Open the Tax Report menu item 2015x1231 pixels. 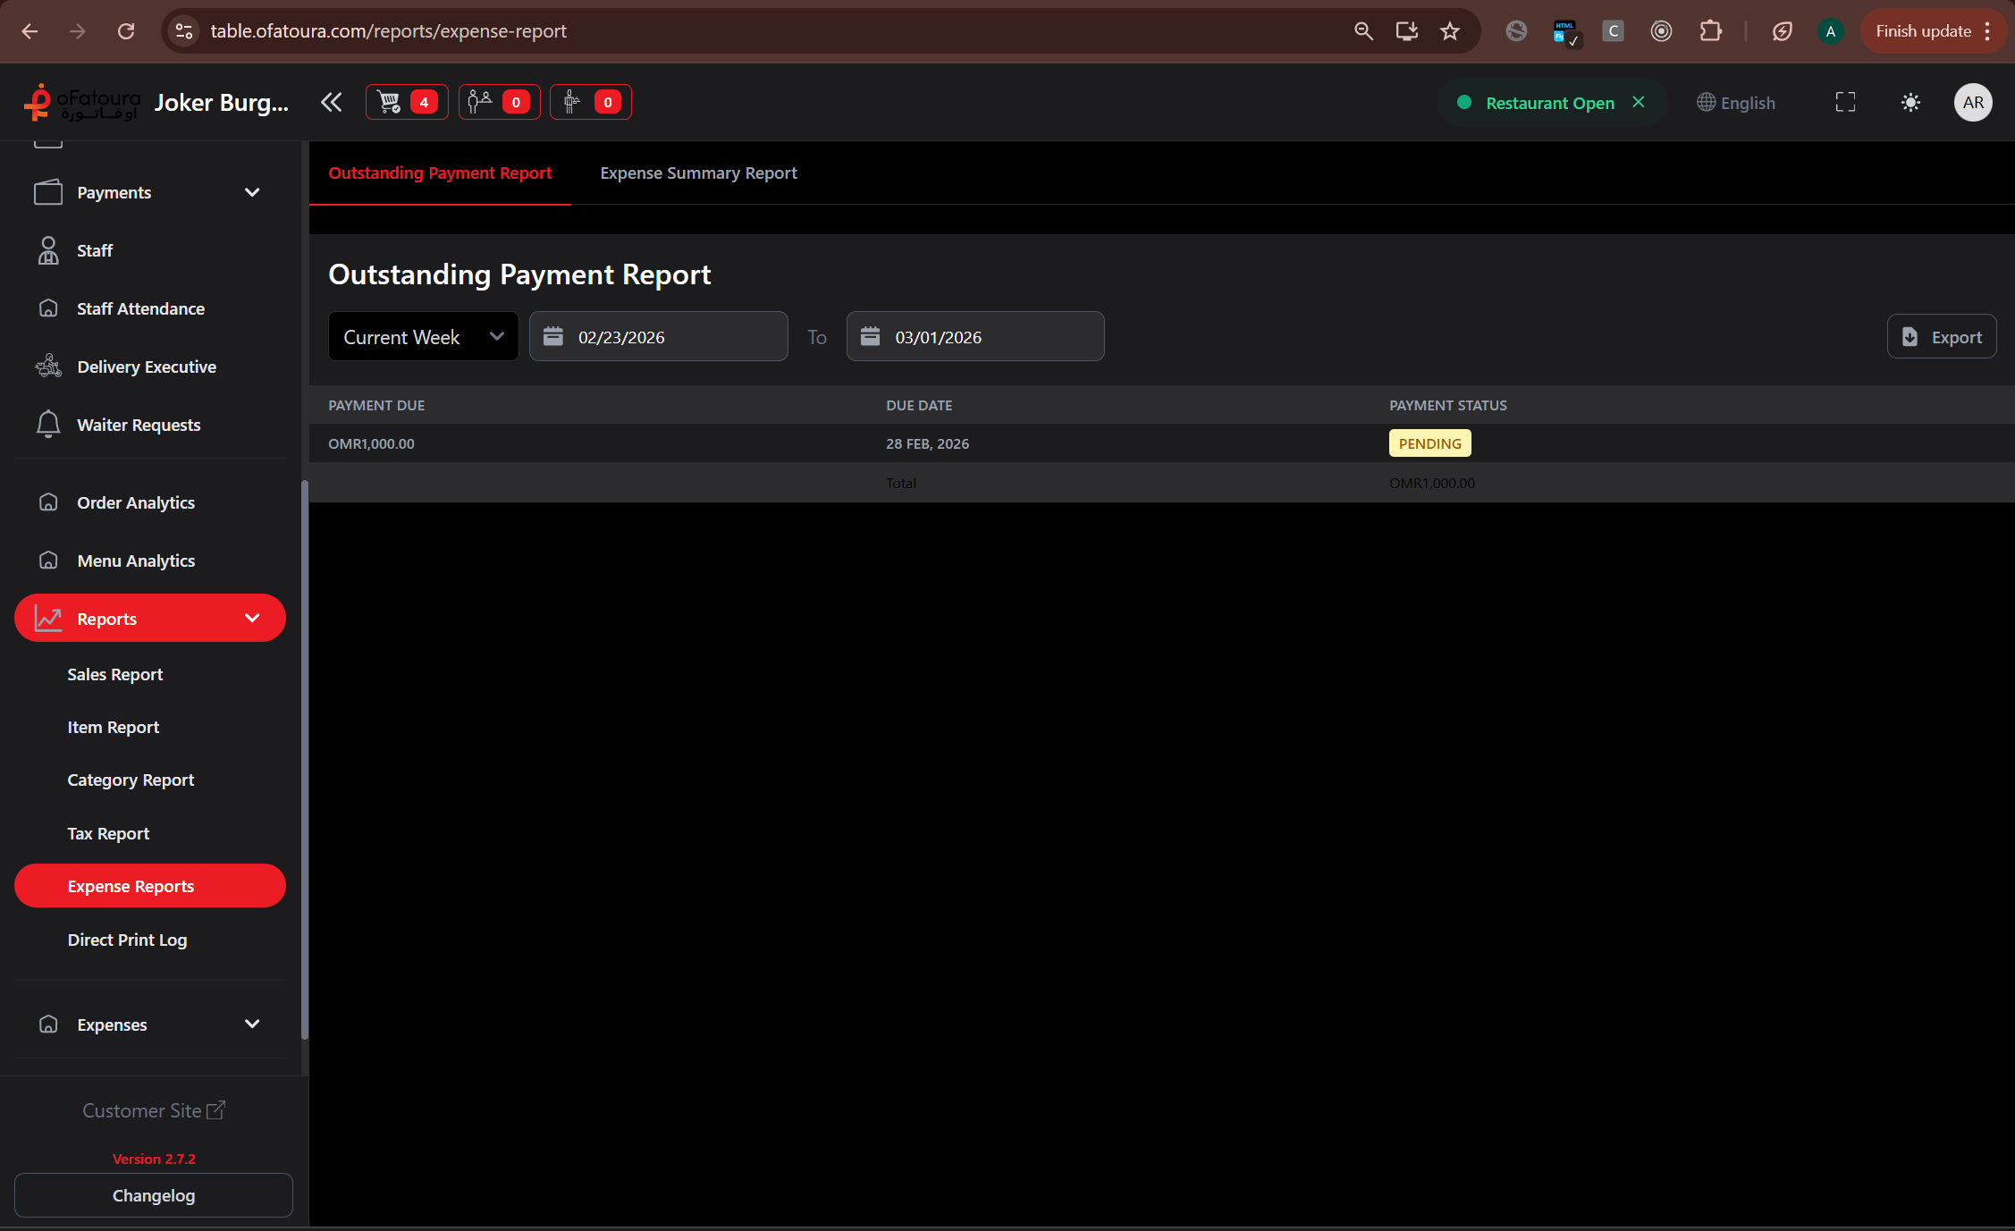pyautogui.click(x=108, y=832)
